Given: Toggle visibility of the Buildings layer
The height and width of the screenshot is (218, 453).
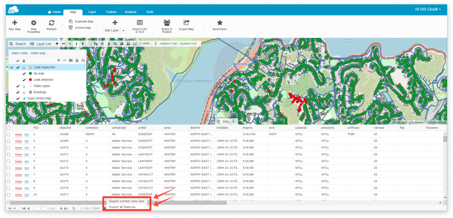Looking at the screenshot, I should [x=17, y=92].
